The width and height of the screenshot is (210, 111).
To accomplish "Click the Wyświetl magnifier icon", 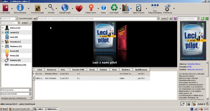I will [x=51, y=8].
